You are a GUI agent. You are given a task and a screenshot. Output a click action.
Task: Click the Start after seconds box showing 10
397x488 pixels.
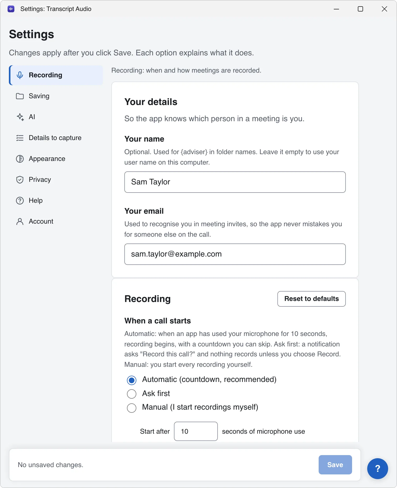pyautogui.click(x=196, y=431)
